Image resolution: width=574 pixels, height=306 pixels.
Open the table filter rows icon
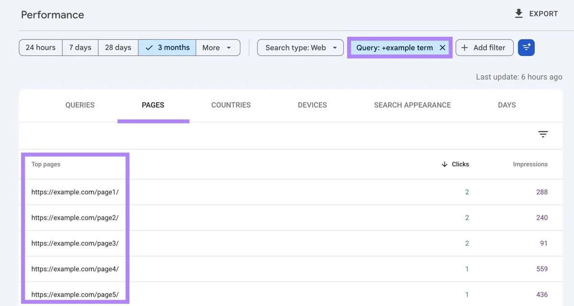pos(543,134)
